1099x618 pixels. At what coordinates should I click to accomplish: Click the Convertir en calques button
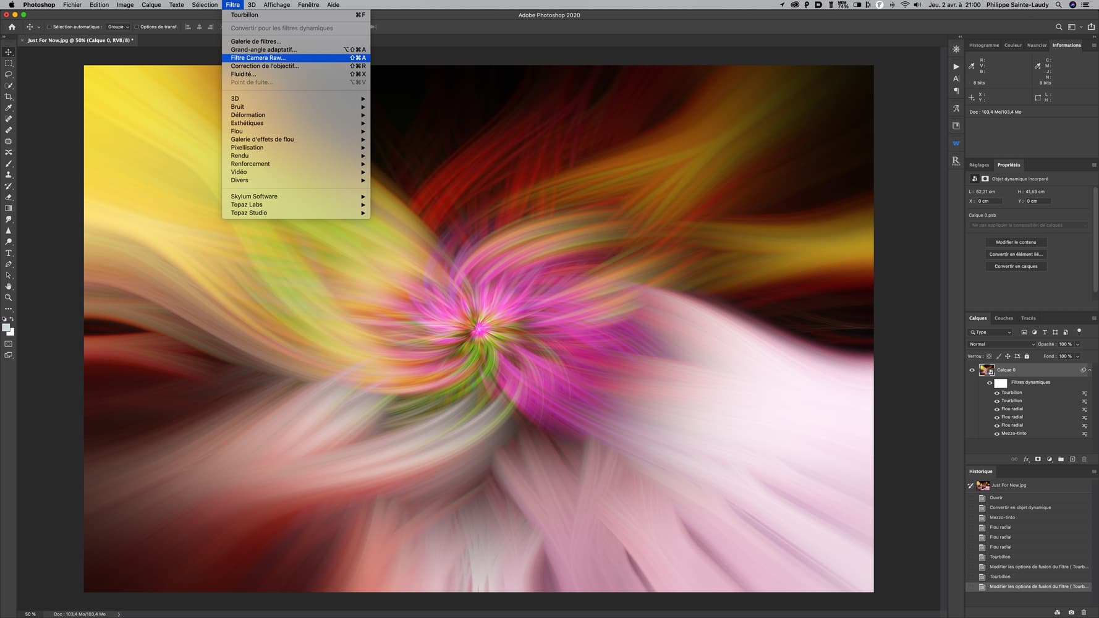(x=1016, y=266)
